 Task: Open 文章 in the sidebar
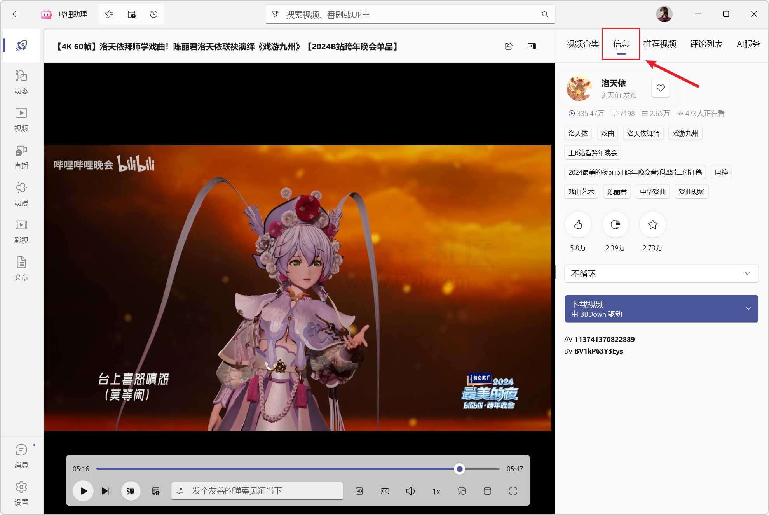(21, 269)
